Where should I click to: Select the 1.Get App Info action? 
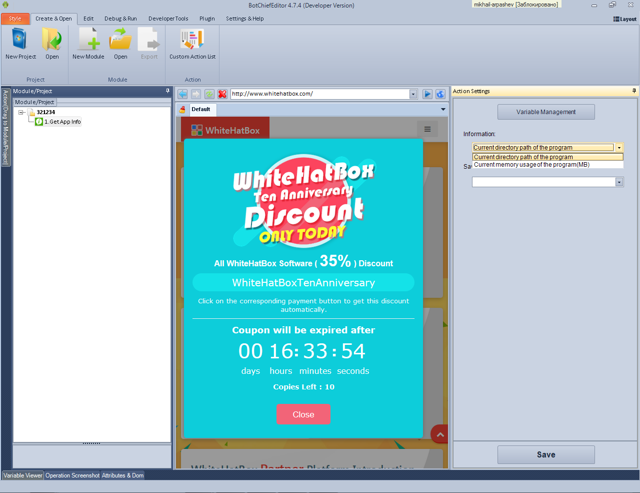tap(62, 122)
